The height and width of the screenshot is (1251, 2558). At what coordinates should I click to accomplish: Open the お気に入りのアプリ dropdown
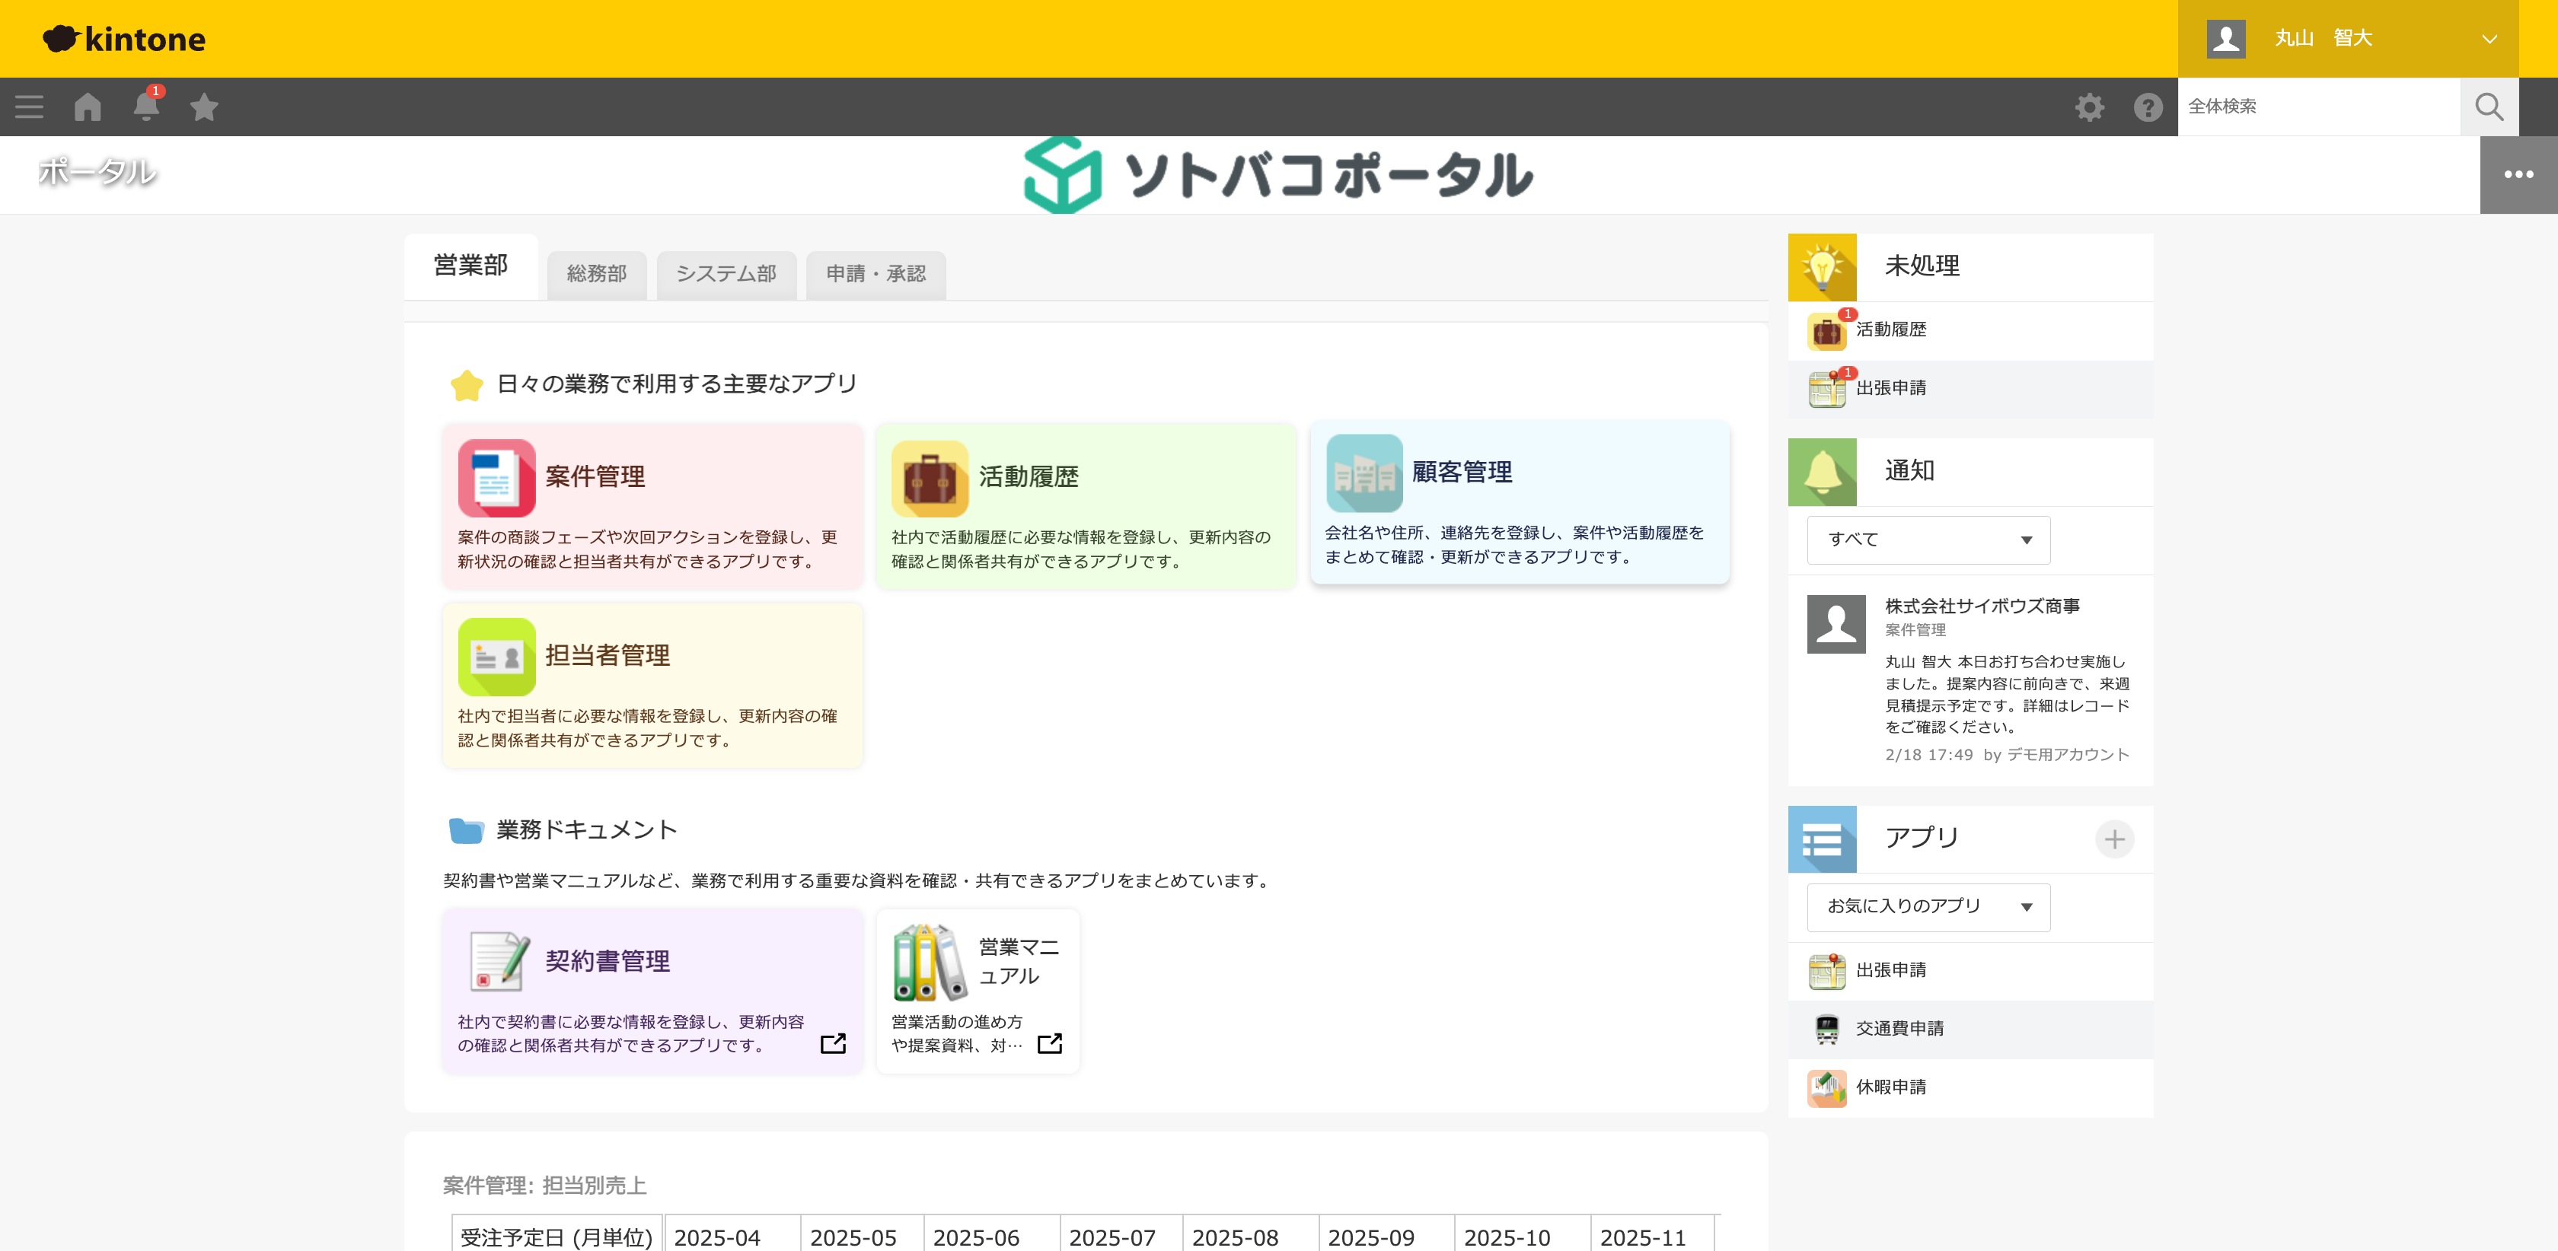(1928, 906)
